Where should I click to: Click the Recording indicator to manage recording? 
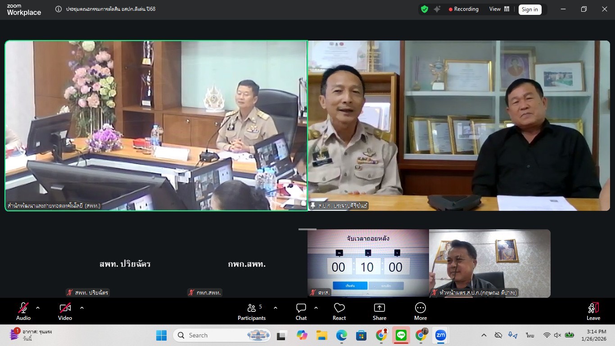coord(464,9)
